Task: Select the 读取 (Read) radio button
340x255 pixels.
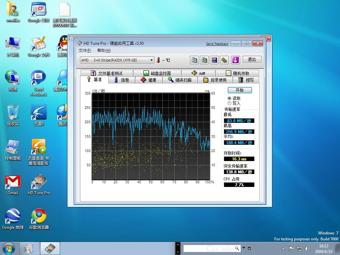Action: (229, 98)
